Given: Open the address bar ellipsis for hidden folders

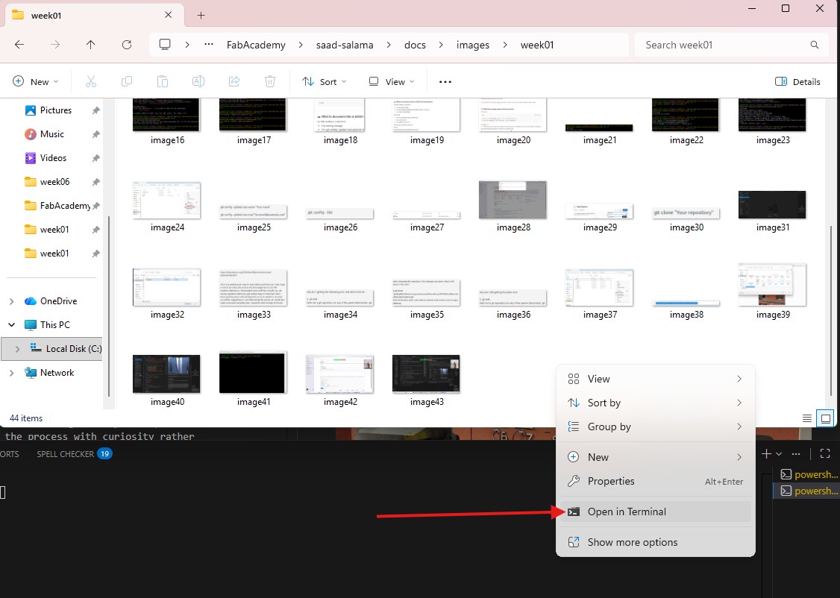Looking at the screenshot, I should click(209, 45).
